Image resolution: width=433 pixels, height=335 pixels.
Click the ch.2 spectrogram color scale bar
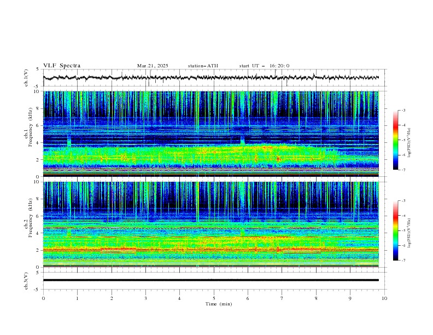395,230
